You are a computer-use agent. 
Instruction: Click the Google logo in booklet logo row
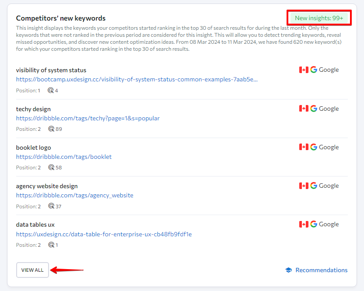(314, 147)
